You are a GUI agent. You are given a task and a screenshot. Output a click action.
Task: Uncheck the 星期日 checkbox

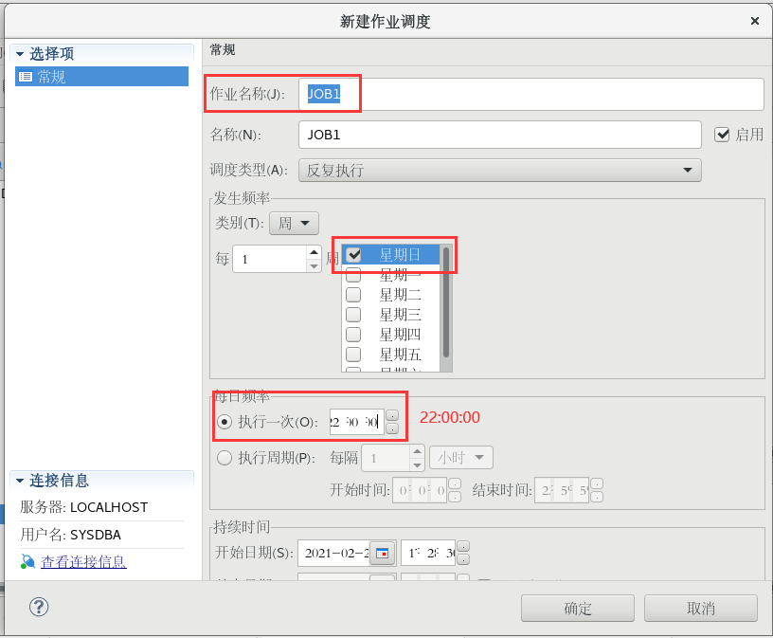point(353,255)
